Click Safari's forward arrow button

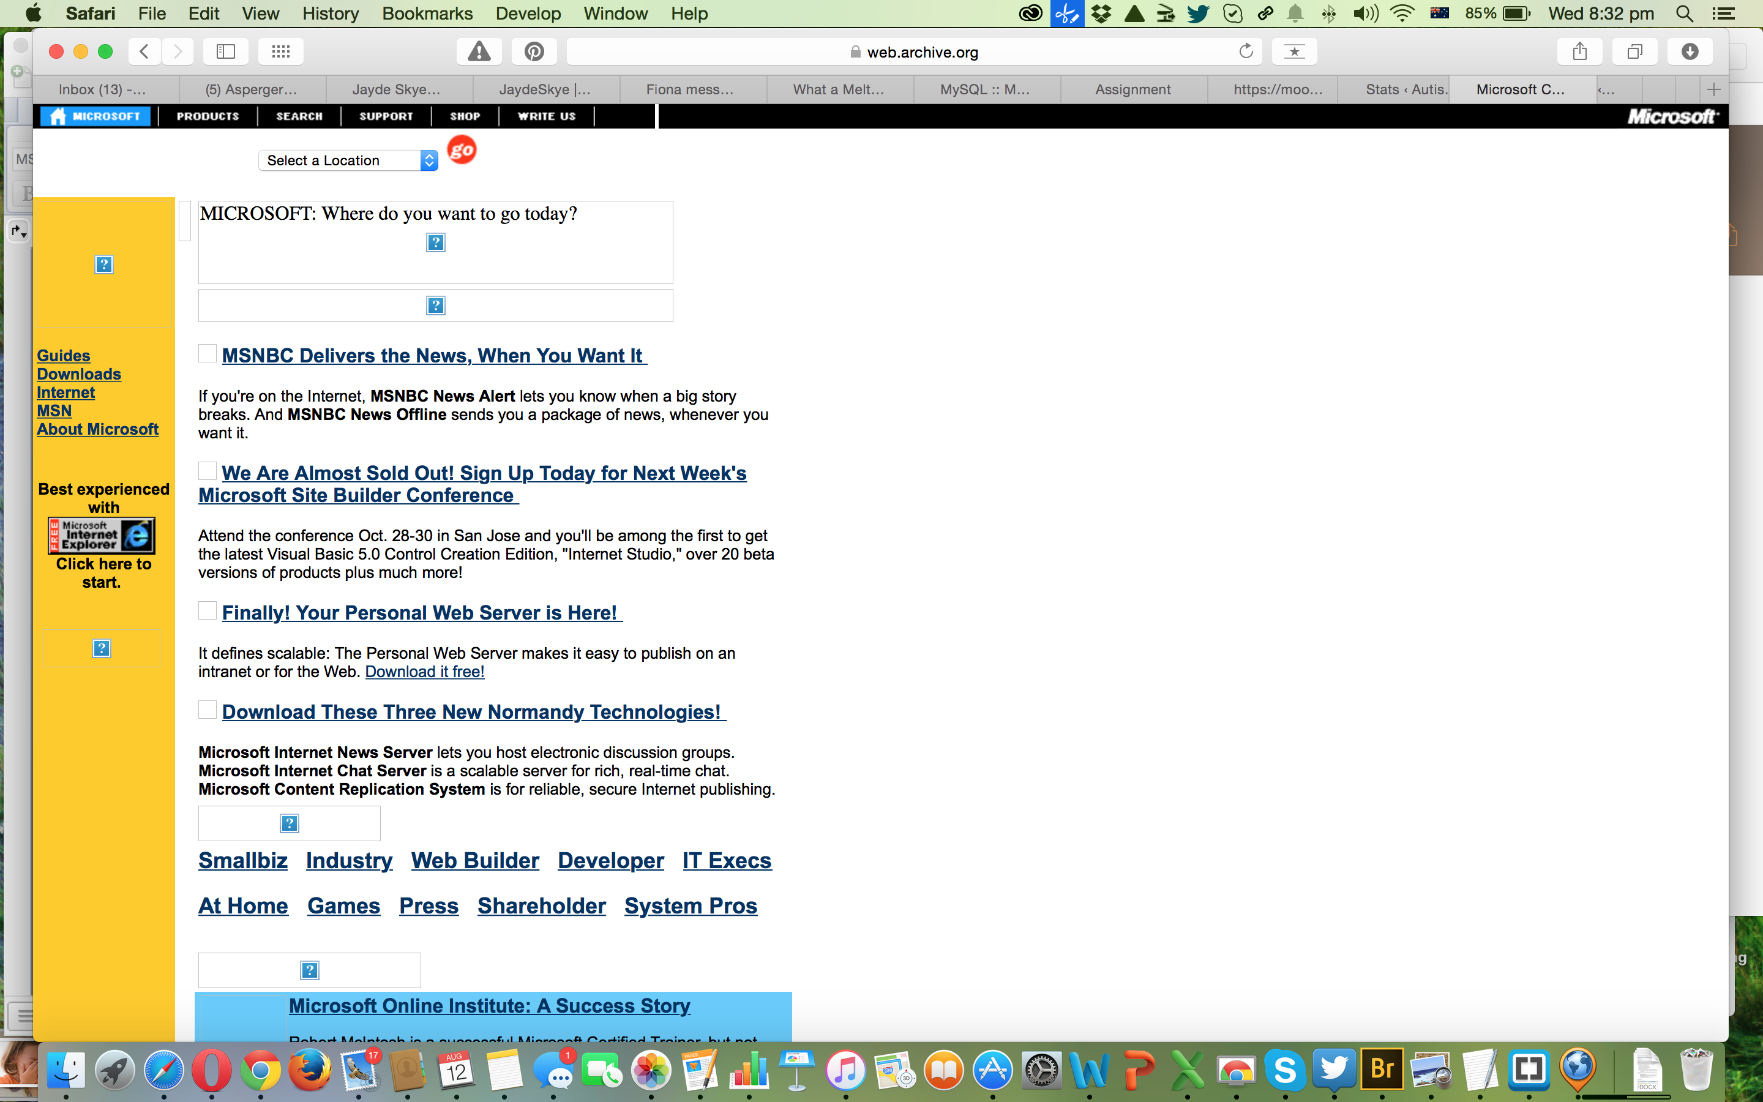[178, 51]
